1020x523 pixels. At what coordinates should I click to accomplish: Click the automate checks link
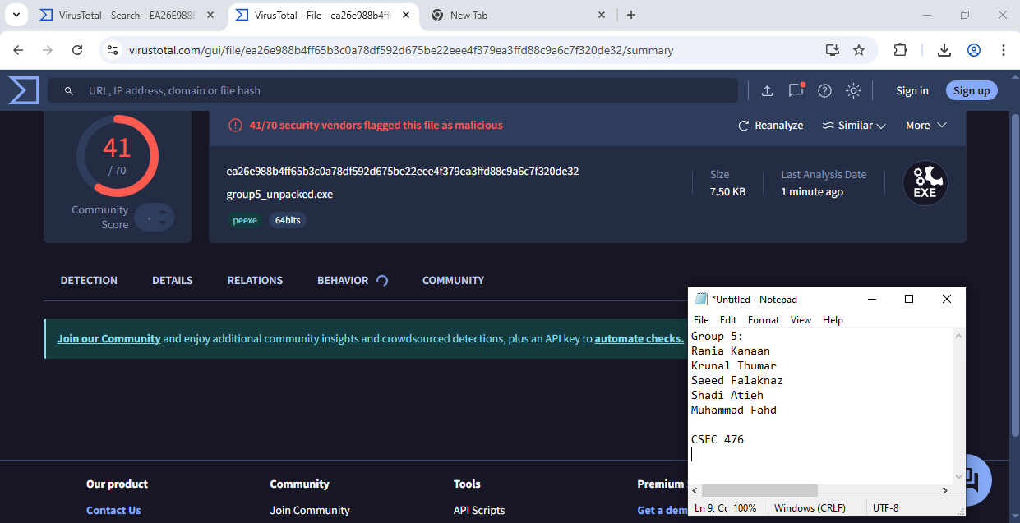639,338
